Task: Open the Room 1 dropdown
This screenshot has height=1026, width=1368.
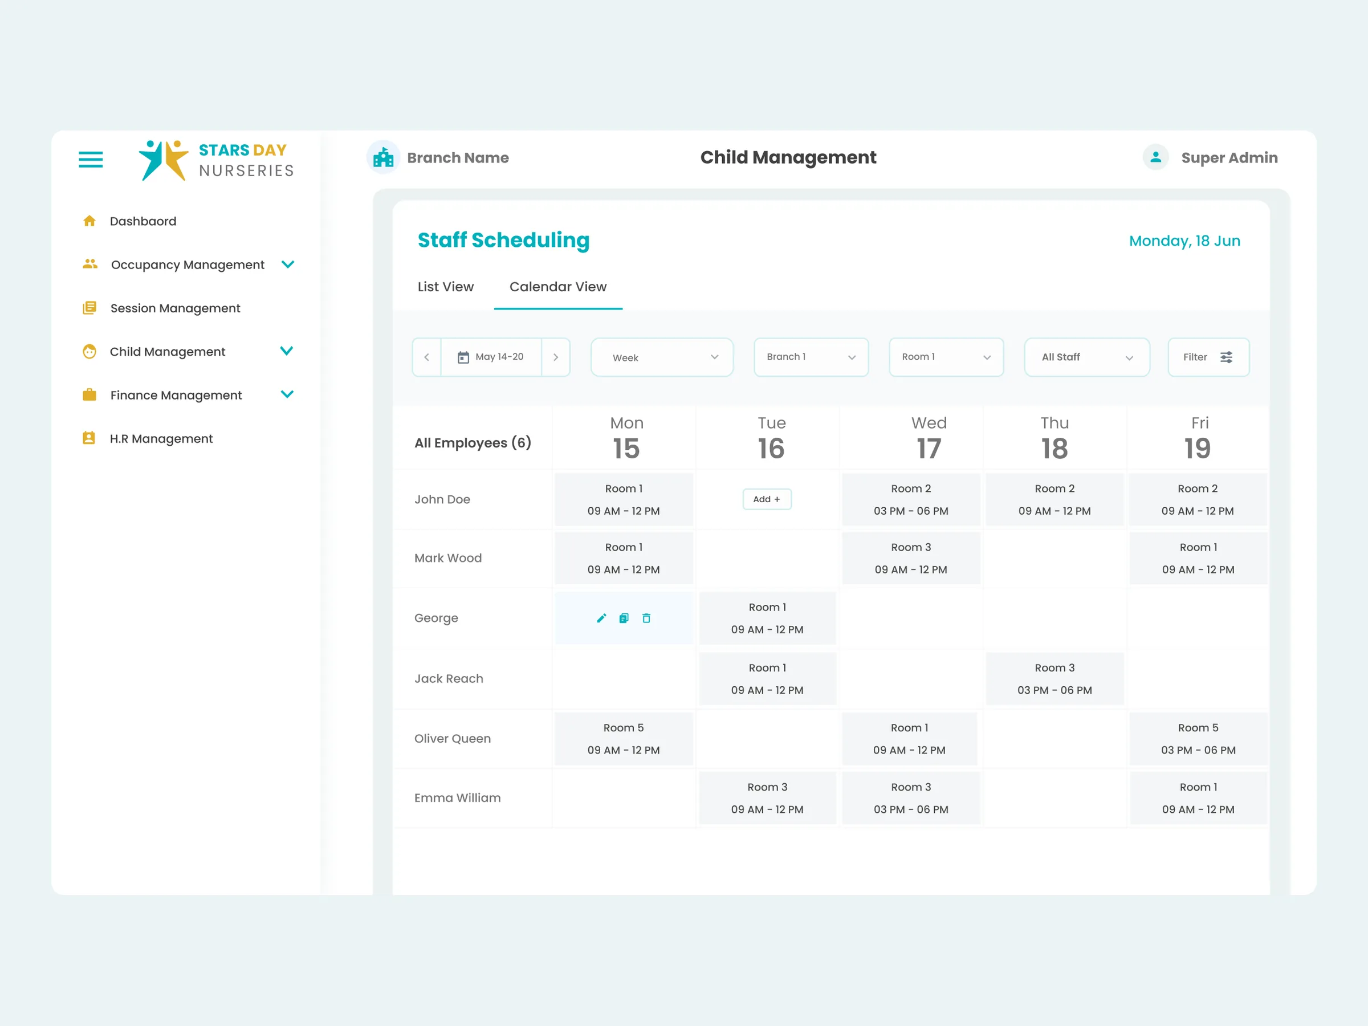Action: (x=946, y=357)
